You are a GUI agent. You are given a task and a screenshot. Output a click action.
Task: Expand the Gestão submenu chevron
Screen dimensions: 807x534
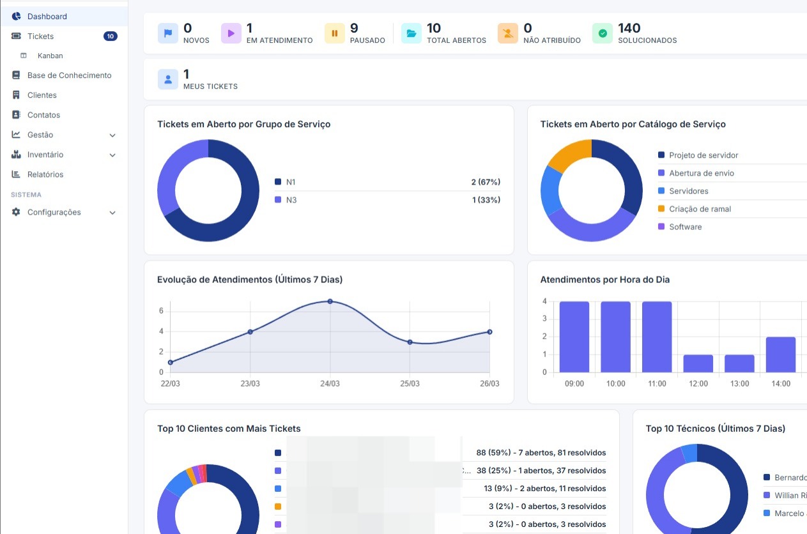point(112,135)
